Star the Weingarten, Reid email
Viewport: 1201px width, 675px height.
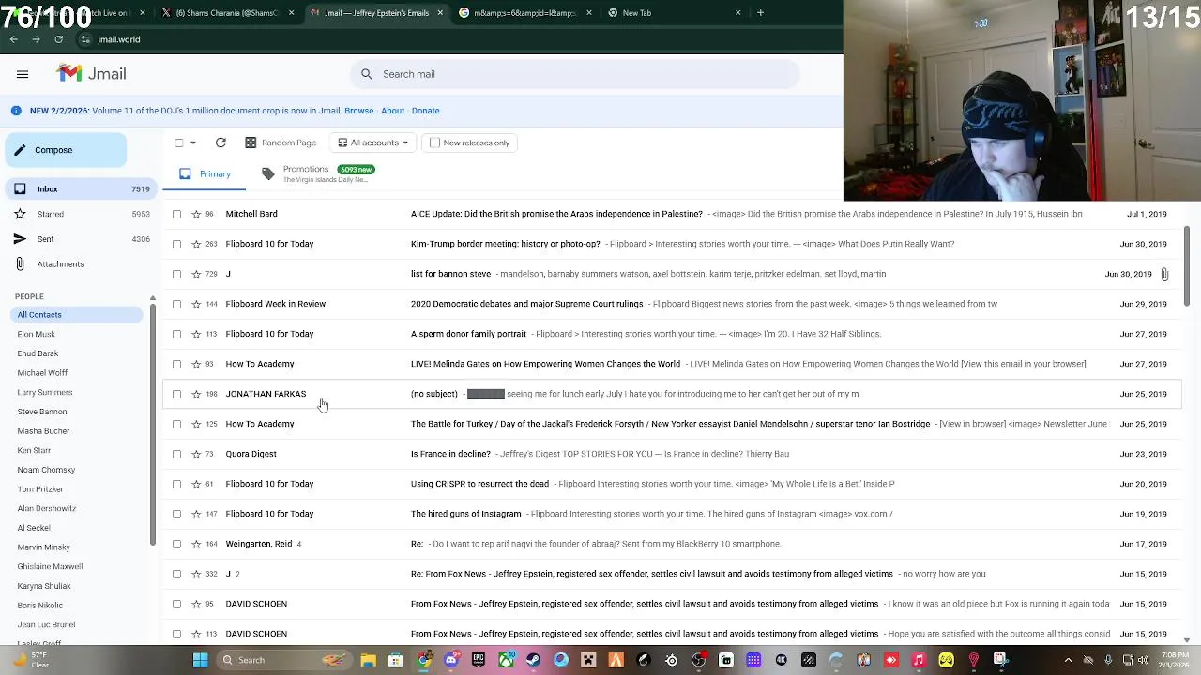coord(196,544)
